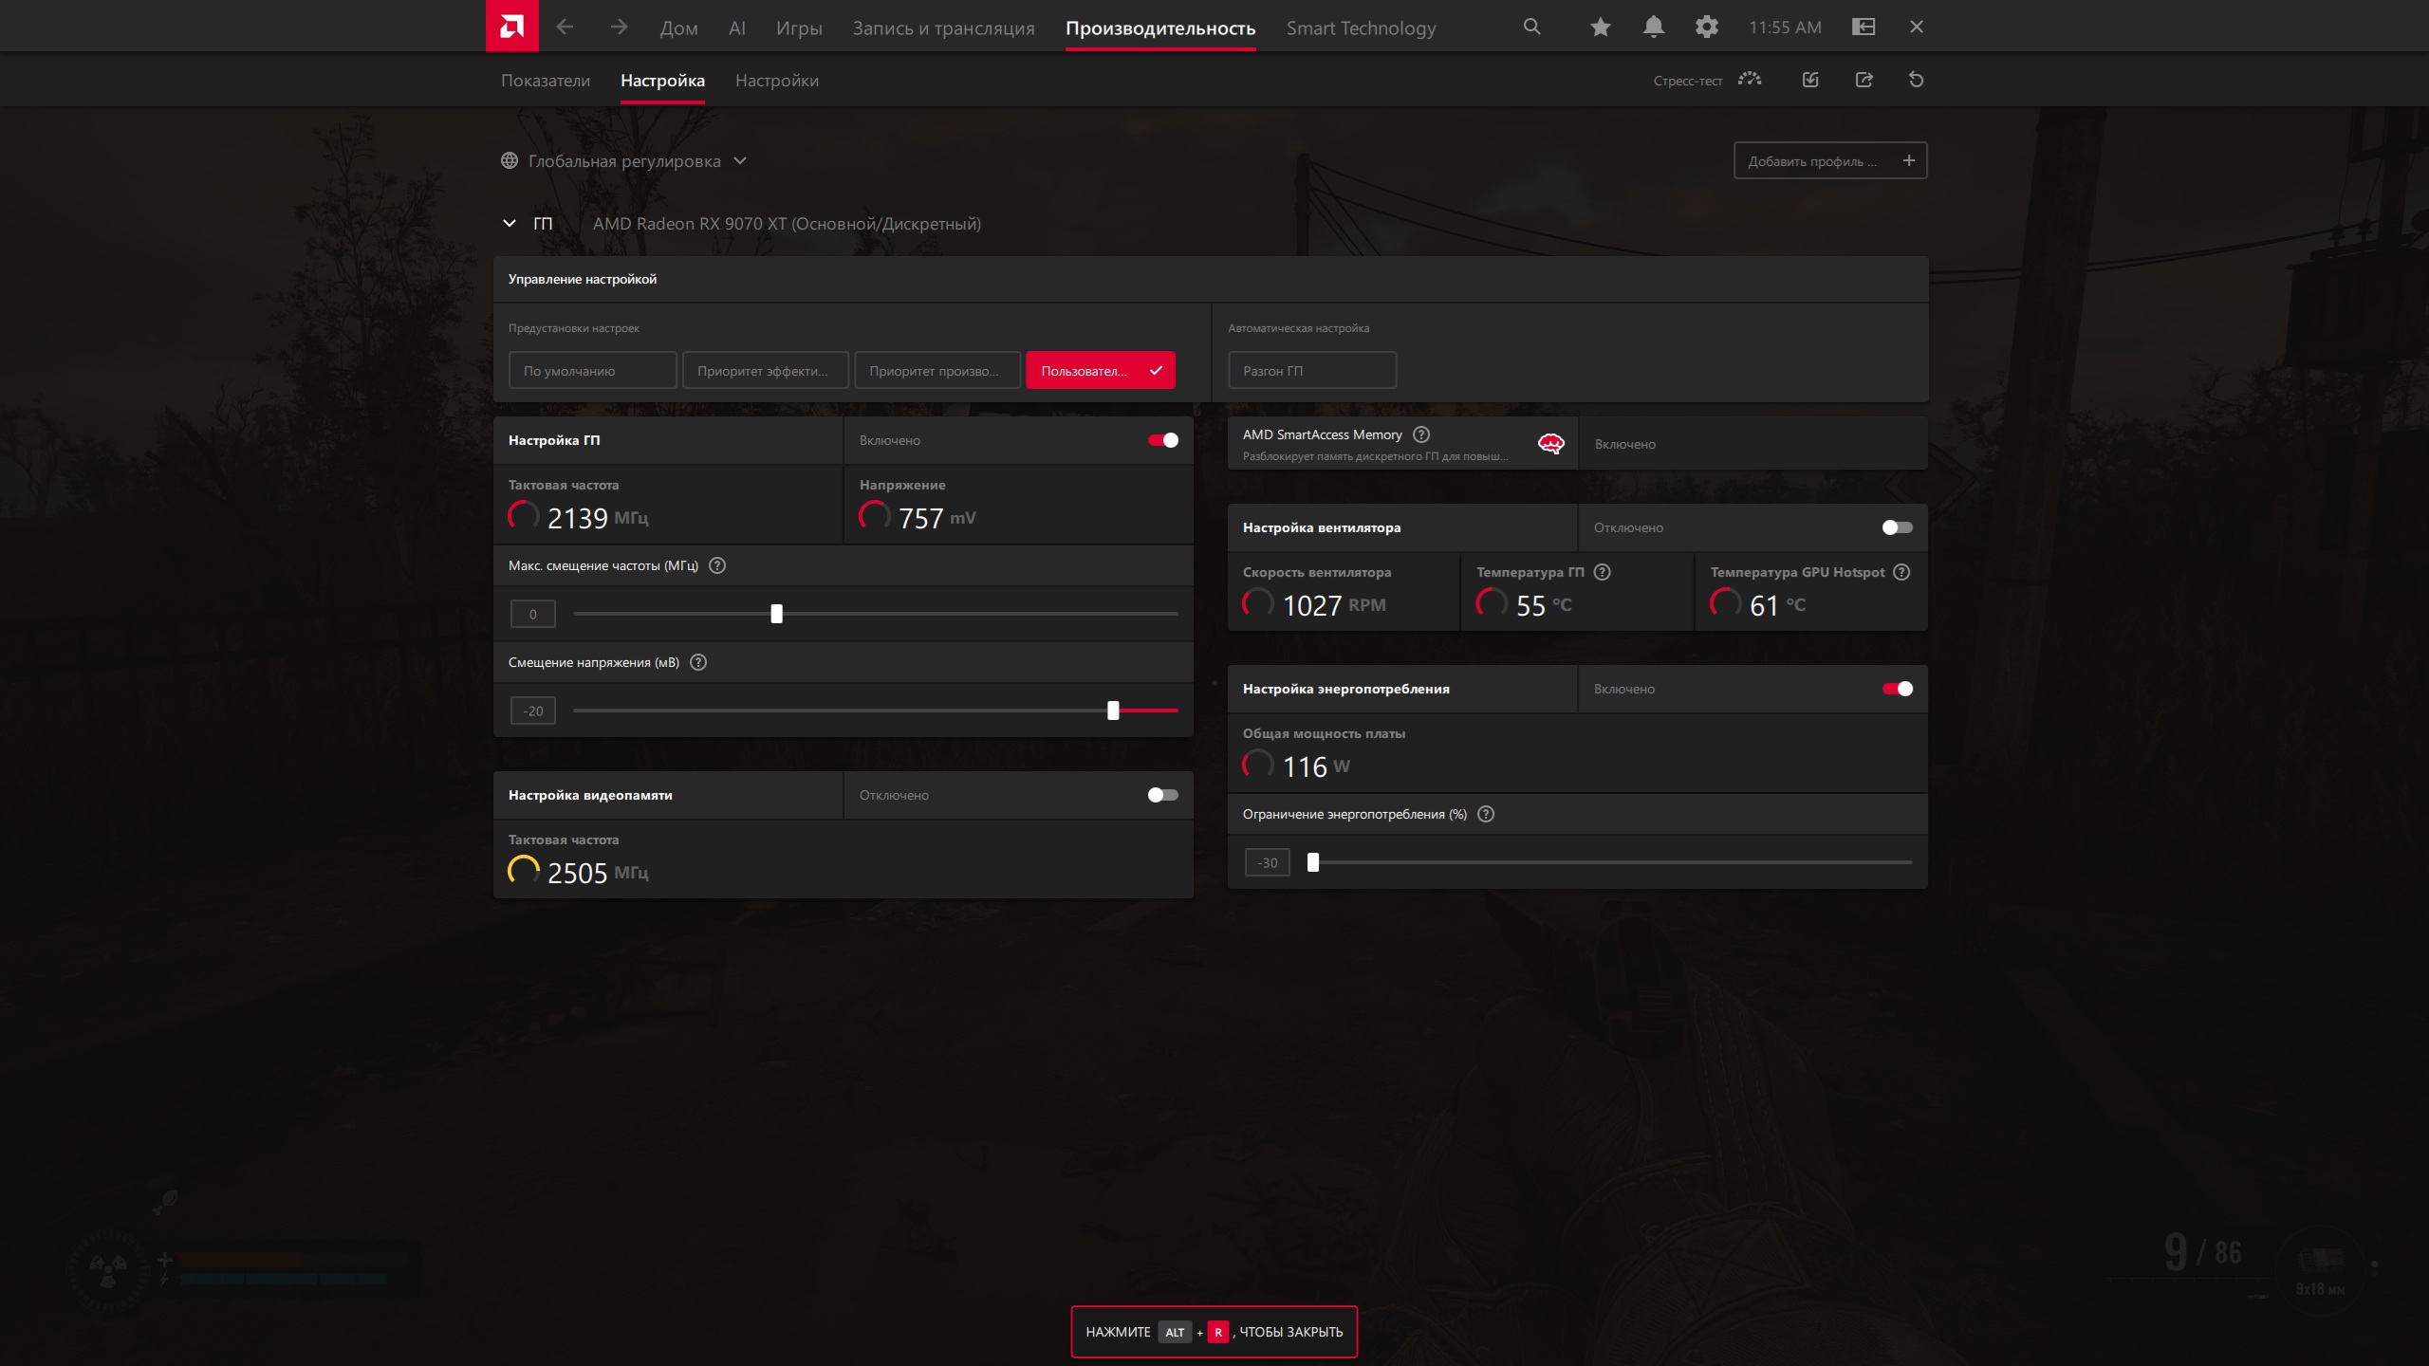Click the AMD logo icon
Image resolution: width=2429 pixels, height=1366 pixels.
(x=512, y=26)
